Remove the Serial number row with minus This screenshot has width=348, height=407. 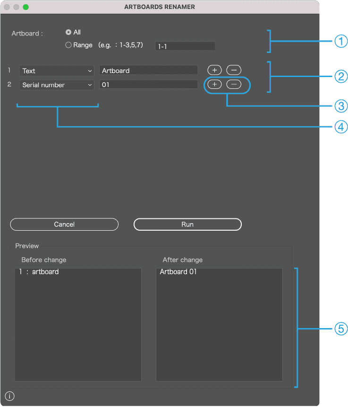pos(234,85)
